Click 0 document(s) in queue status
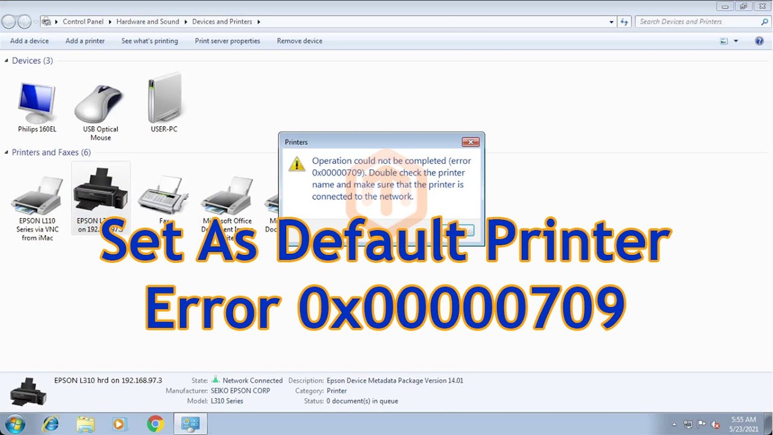Image resolution: width=773 pixels, height=435 pixels. coord(362,401)
